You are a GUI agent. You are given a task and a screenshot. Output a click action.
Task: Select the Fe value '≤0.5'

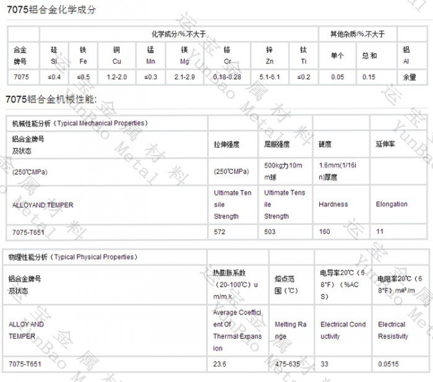point(83,77)
